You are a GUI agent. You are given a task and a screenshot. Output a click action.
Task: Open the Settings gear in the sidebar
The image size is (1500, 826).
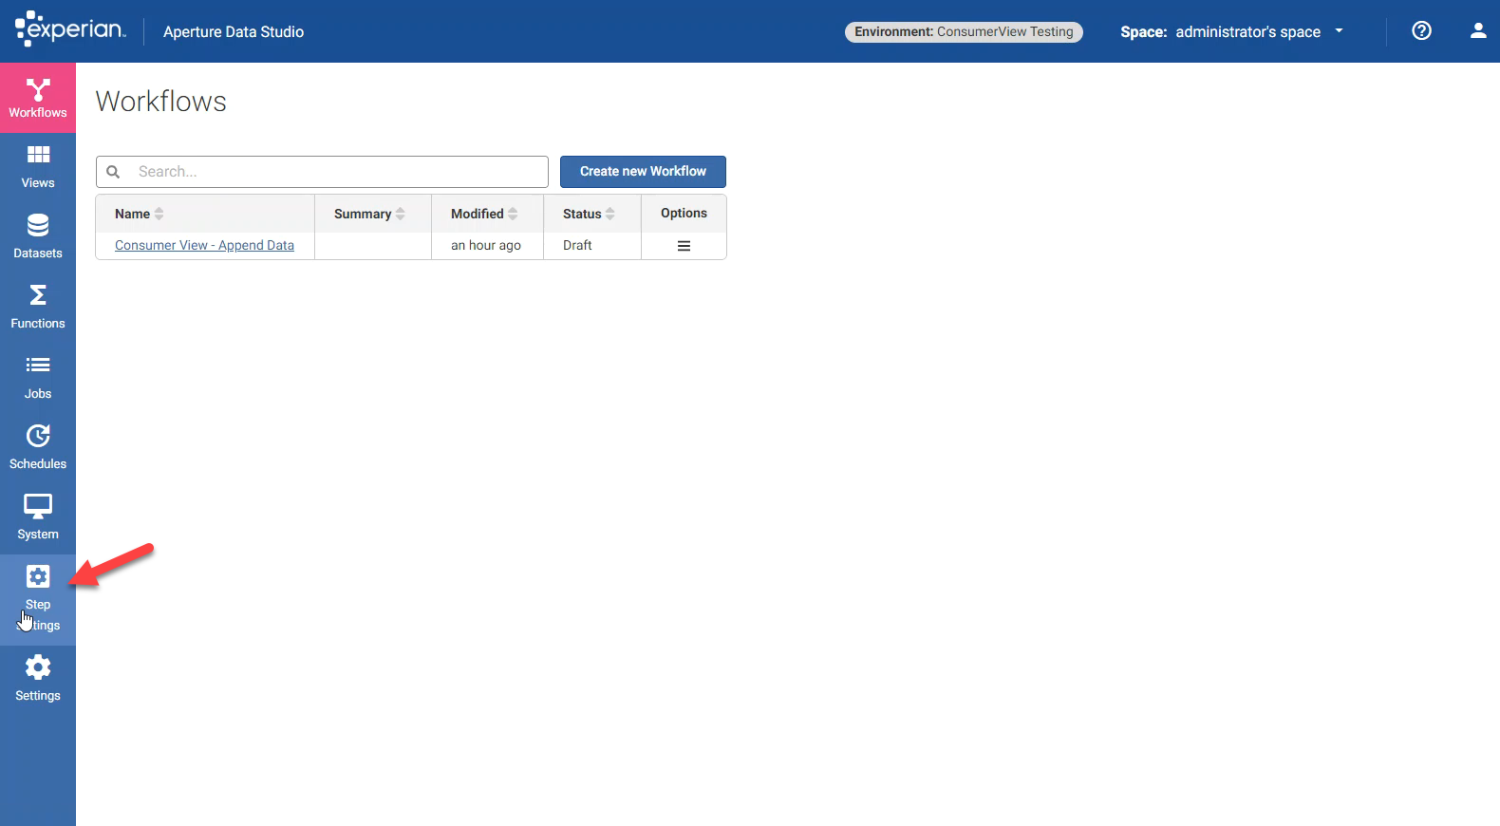click(38, 681)
